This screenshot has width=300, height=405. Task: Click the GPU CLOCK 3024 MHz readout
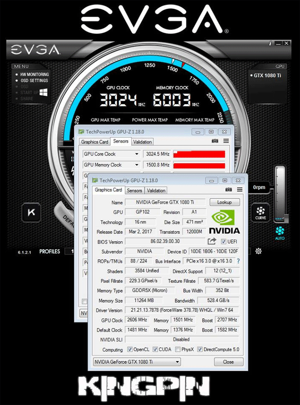coord(123,100)
